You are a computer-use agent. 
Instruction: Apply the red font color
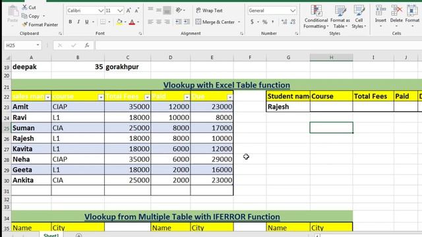click(x=132, y=22)
